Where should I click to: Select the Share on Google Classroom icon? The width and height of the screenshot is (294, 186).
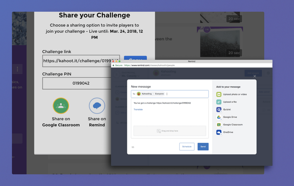click(61, 106)
